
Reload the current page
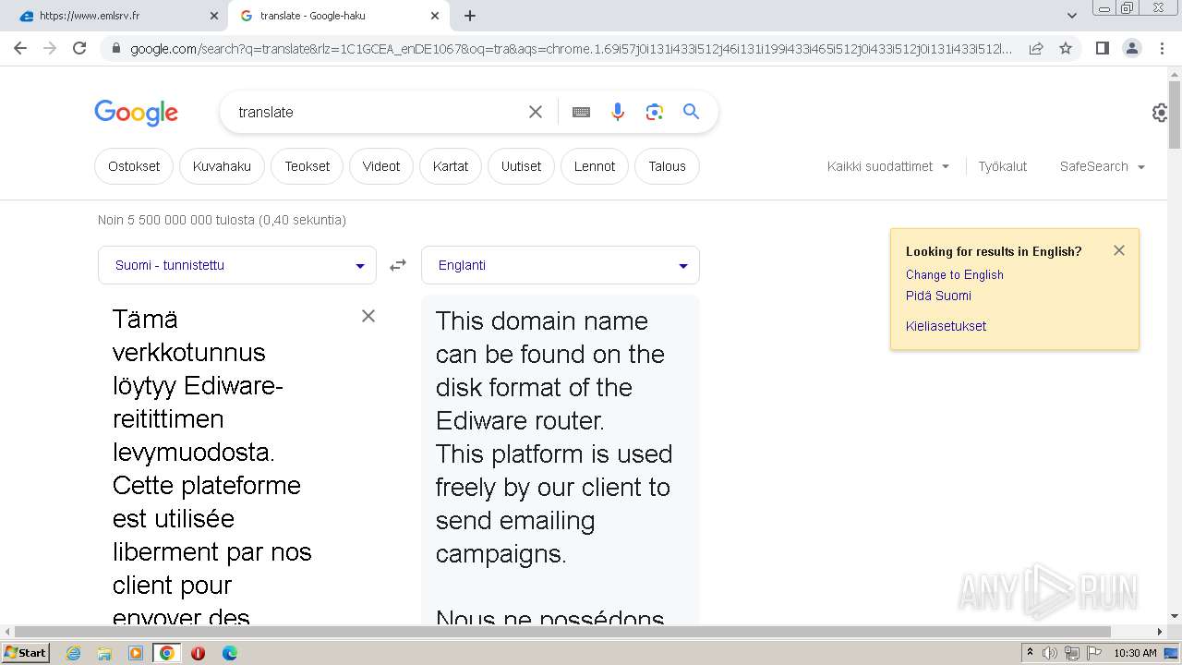pos(79,48)
